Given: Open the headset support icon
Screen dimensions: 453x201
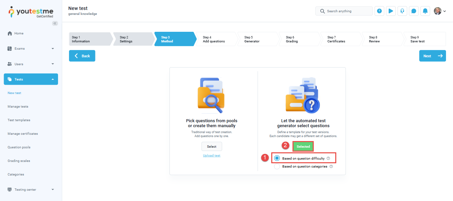Looking at the screenshot, I should 402,11.
